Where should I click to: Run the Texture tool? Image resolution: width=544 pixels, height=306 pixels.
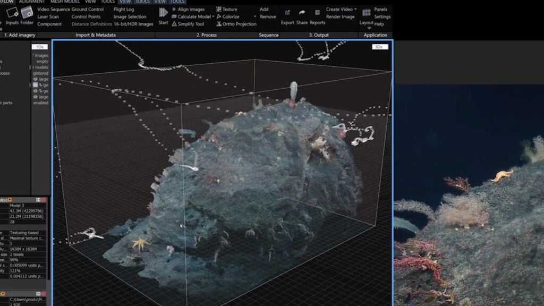pos(229,9)
